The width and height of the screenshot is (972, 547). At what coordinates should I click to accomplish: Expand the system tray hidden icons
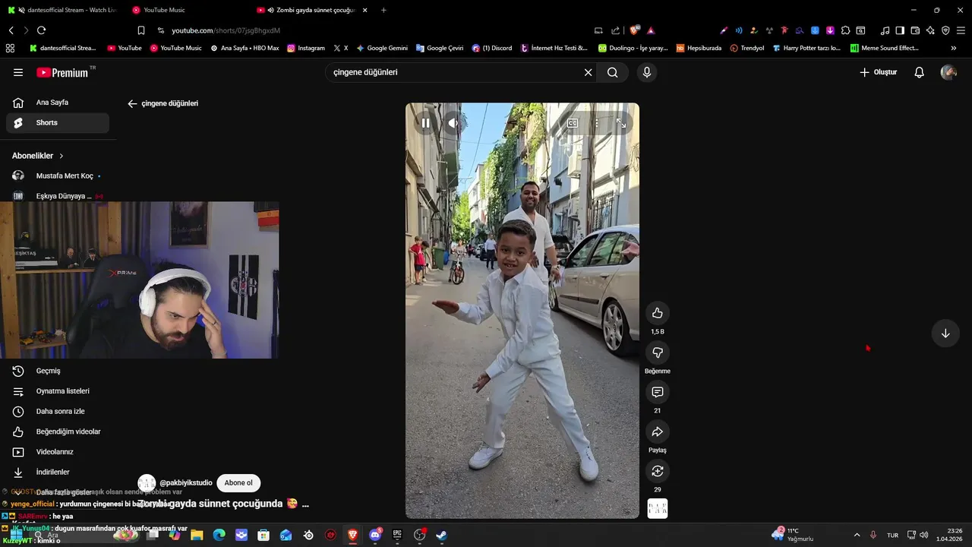[x=857, y=535]
